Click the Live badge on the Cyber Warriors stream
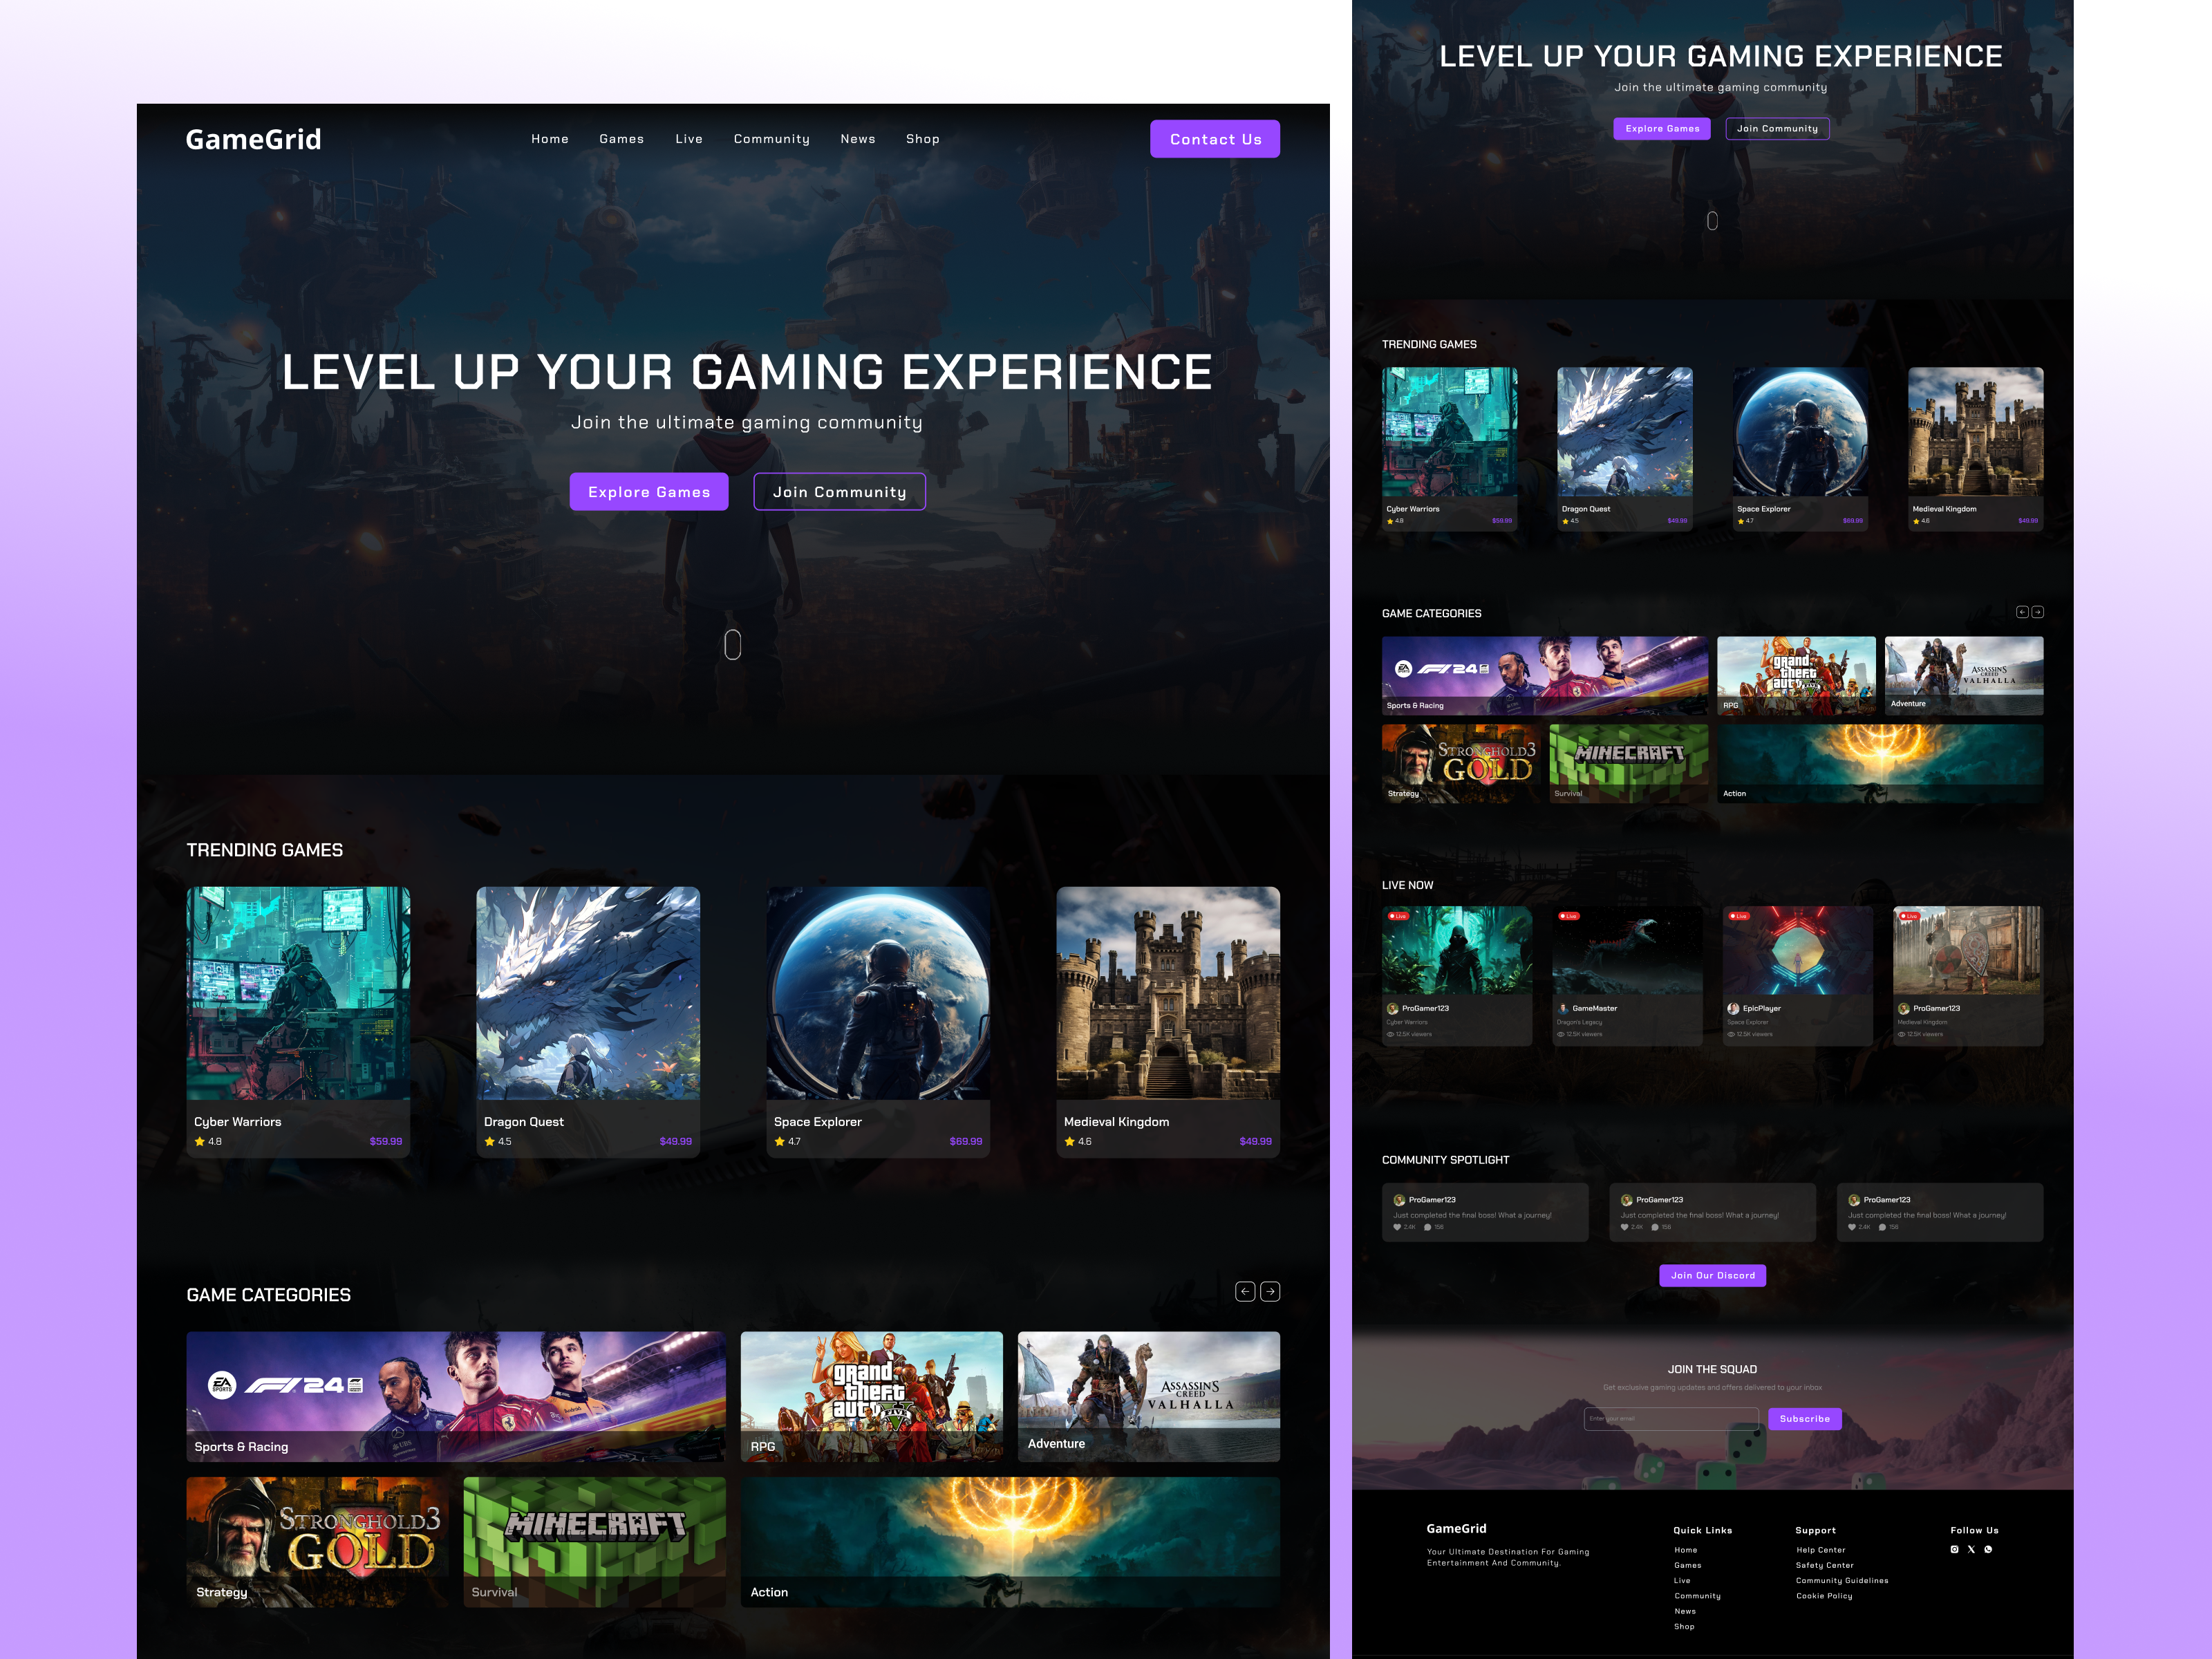 [x=1398, y=916]
